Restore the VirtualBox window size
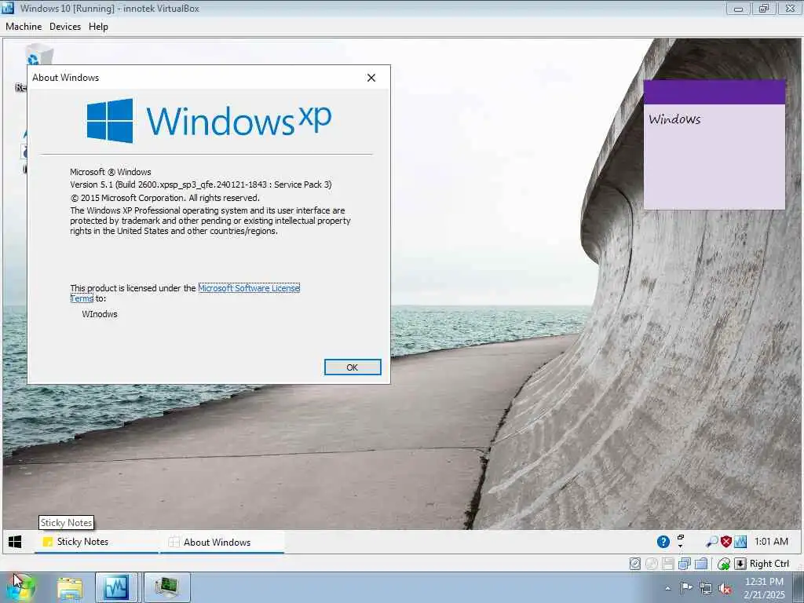 coord(764,8)
